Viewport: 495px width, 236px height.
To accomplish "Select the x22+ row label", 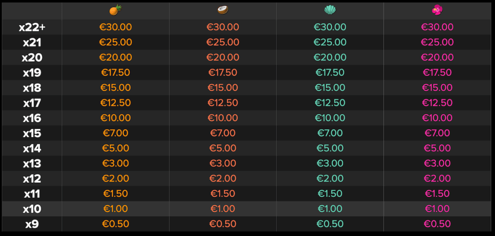I will [32, 28].
